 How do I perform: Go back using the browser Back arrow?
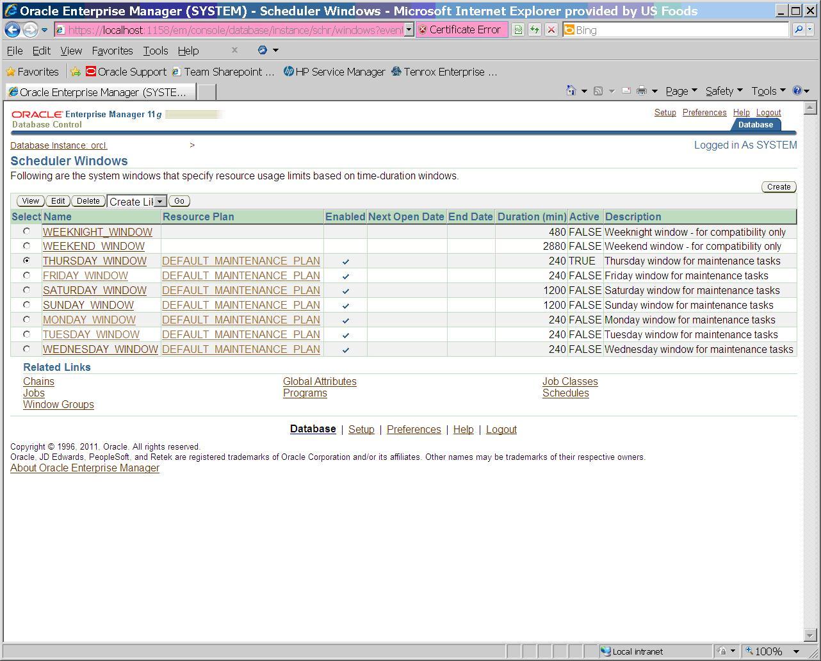(x=12, y=29)
